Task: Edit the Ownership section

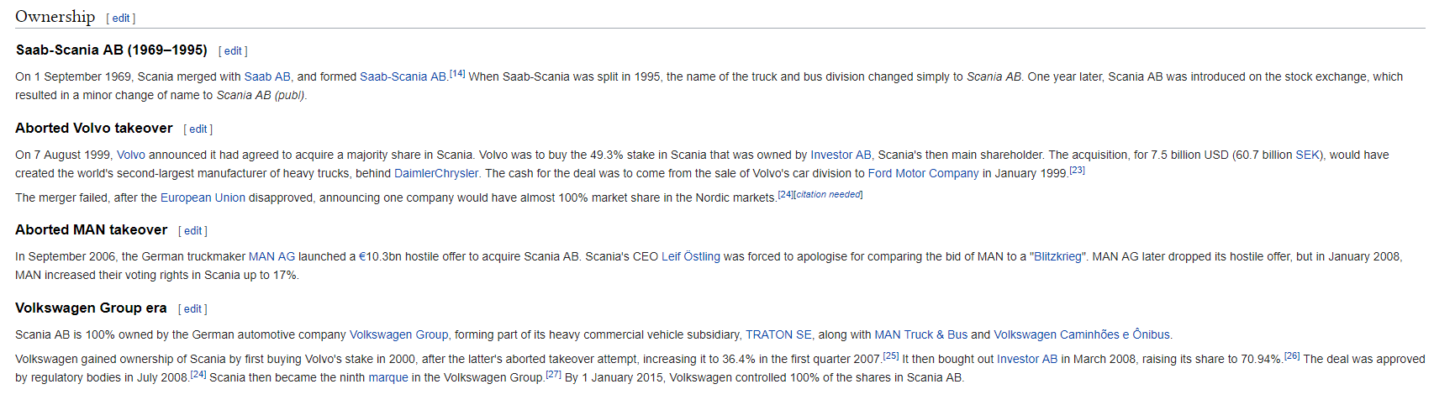Action: (122, 18)
